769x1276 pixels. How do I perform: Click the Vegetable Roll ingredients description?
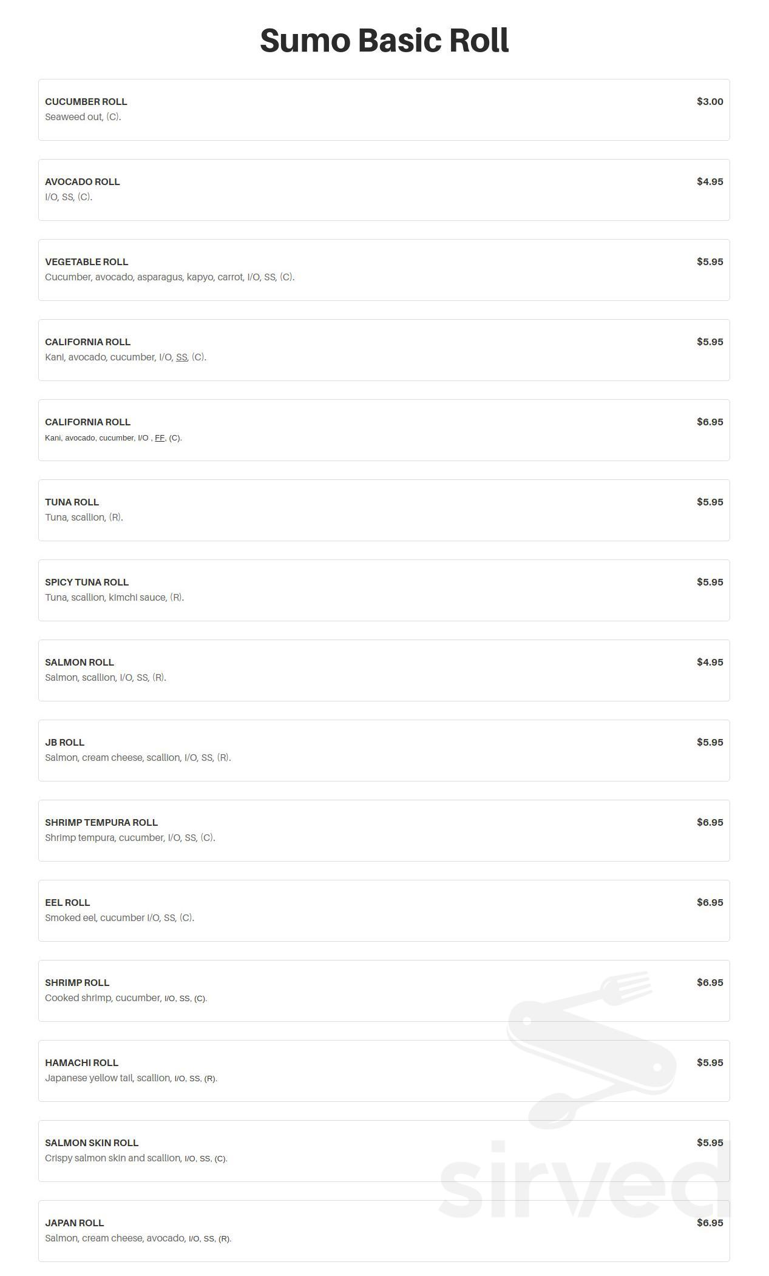pyautogui.click(x=169, y=277)
